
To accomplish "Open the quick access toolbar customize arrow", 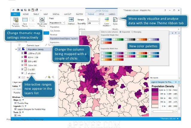I will click(41, 10).
